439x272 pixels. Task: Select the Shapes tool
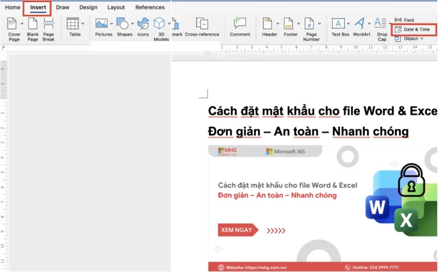click(125, 27)
